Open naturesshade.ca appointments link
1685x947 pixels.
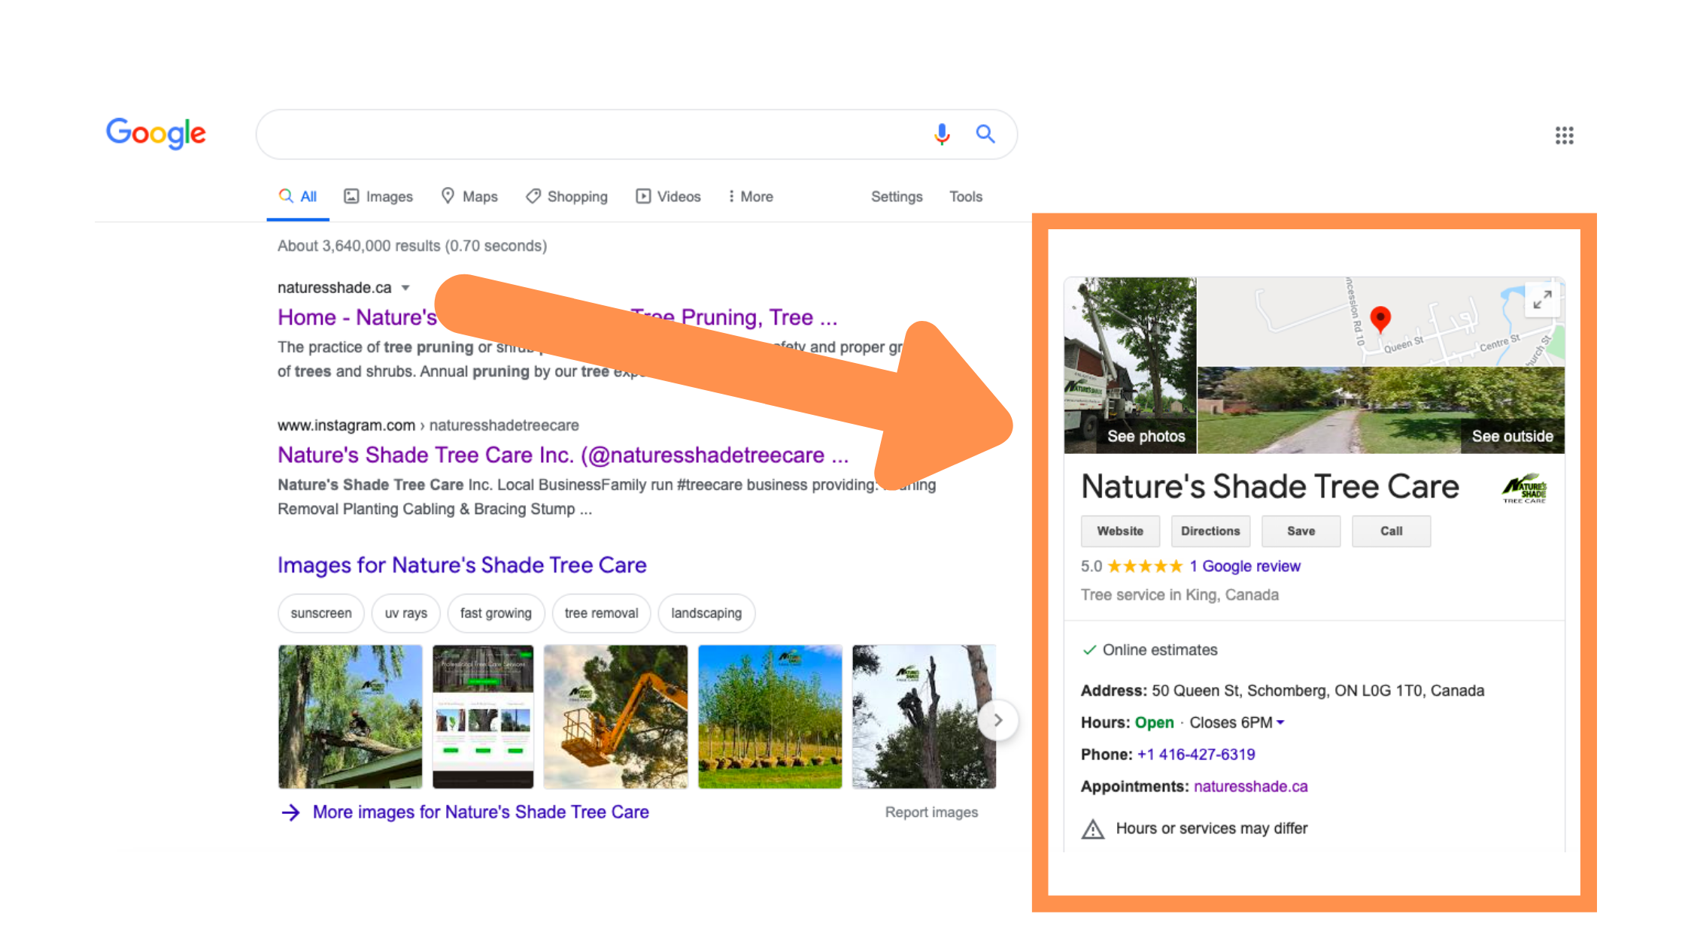[x=1250, y=787]
